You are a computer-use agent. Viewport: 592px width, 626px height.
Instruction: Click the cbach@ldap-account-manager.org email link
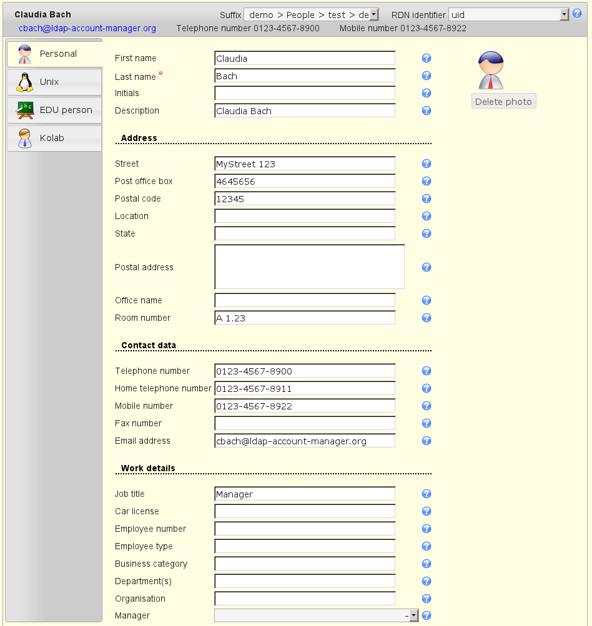click(x=87, y=29)
